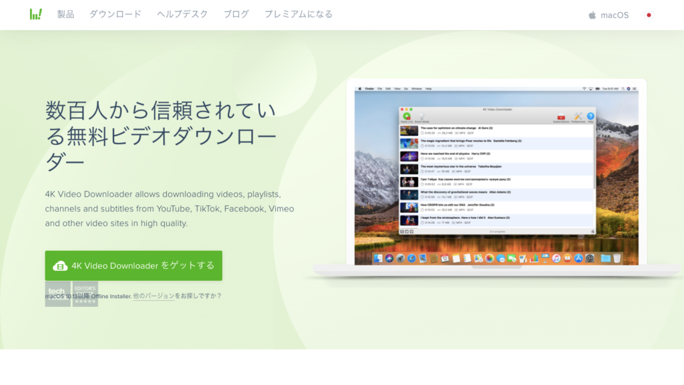
Task: Open the Japanese flag language selector
Action: click(649, 15)
